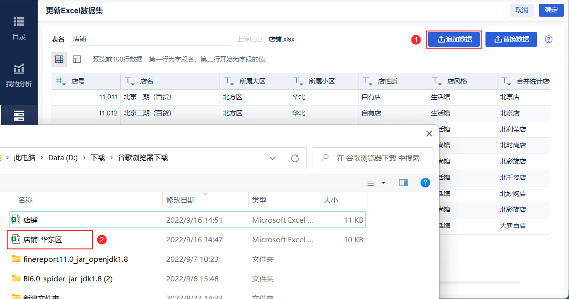Expand the address bar history dropdown
This screenshot has width=569, height=299.
[x=273, y=158]
